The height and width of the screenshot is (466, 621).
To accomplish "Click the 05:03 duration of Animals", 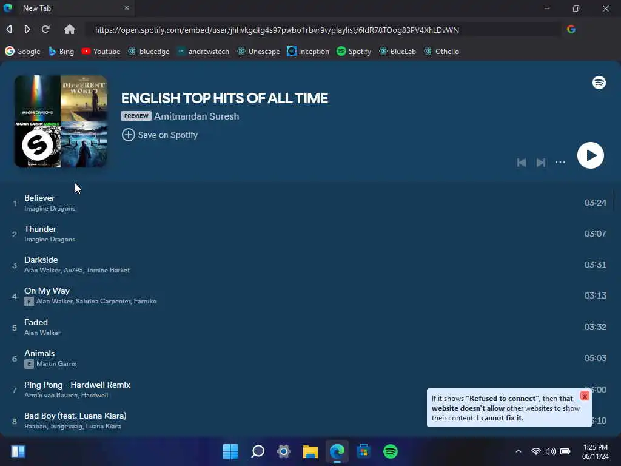I will coord(595,358).
